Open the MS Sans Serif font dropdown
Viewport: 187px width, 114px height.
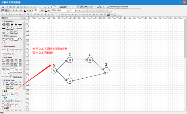click(x=68, y=10)
